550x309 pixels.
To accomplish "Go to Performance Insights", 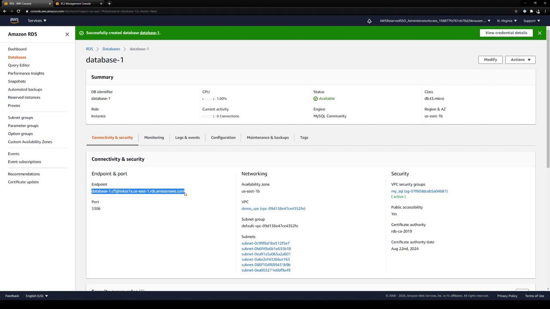I will click(x=26, y=73).
